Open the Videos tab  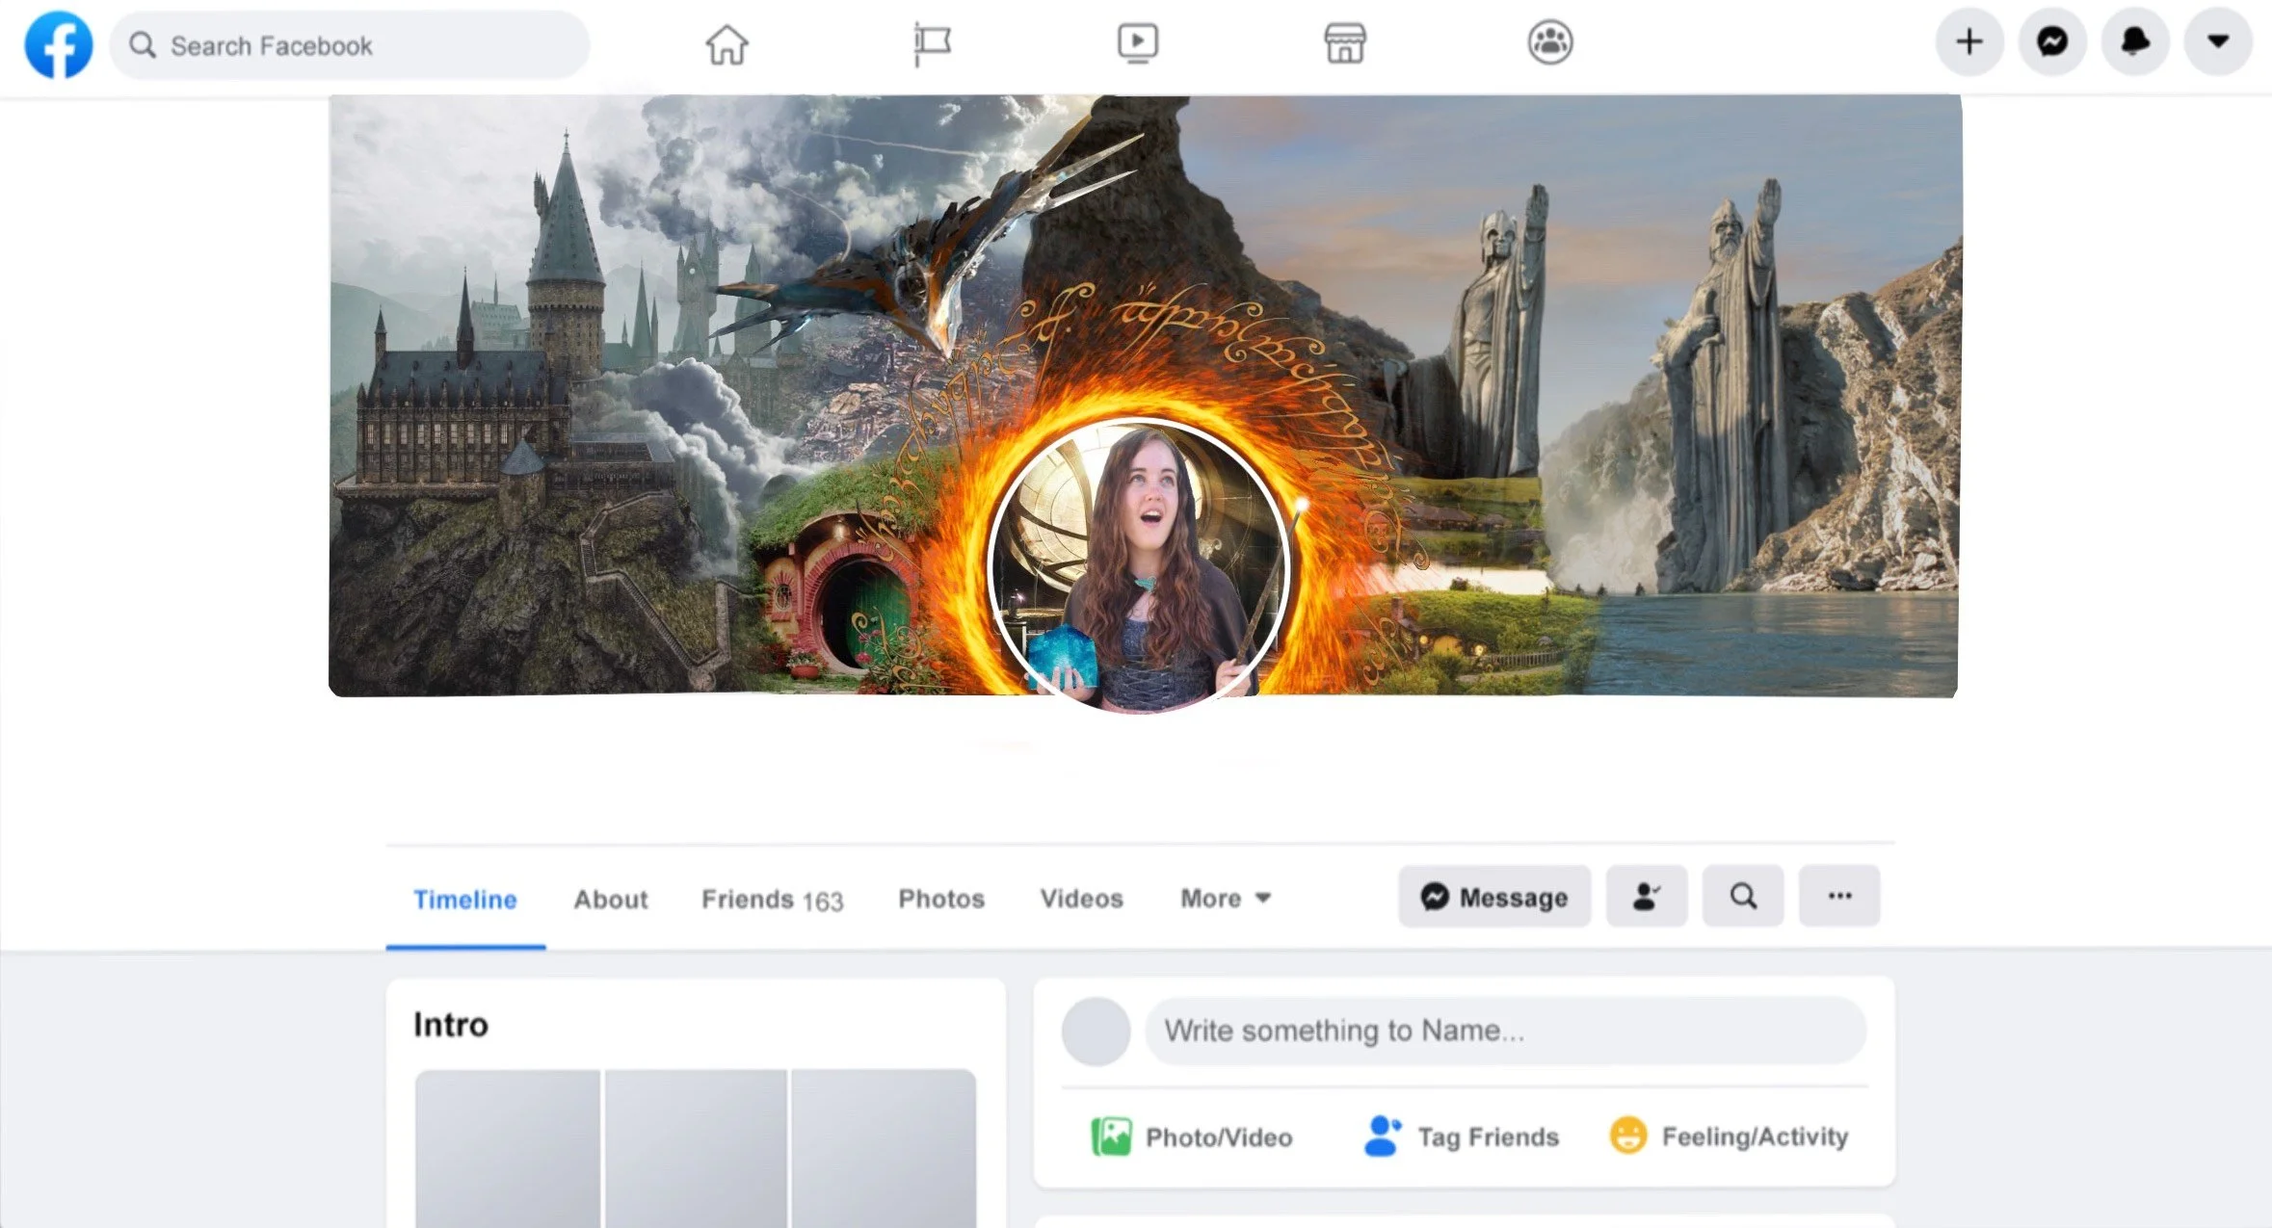pyautogui.click(x=1081, y=899)
